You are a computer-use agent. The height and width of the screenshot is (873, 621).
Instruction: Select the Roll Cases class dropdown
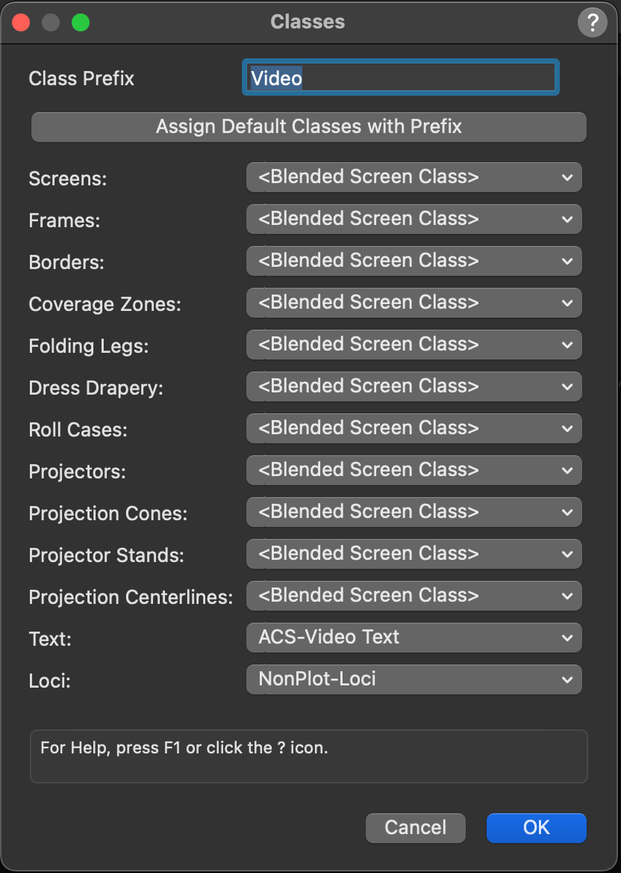pyautogui.click(x=414, y=428)
